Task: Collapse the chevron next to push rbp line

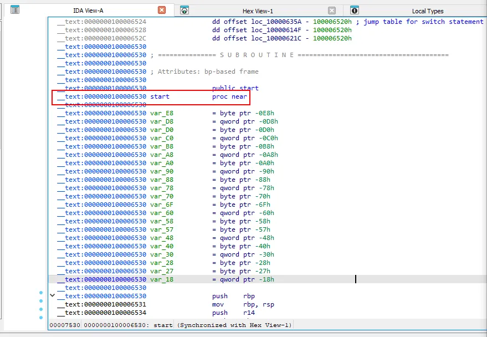Action: pyautogui.click(x=53, y=296)
